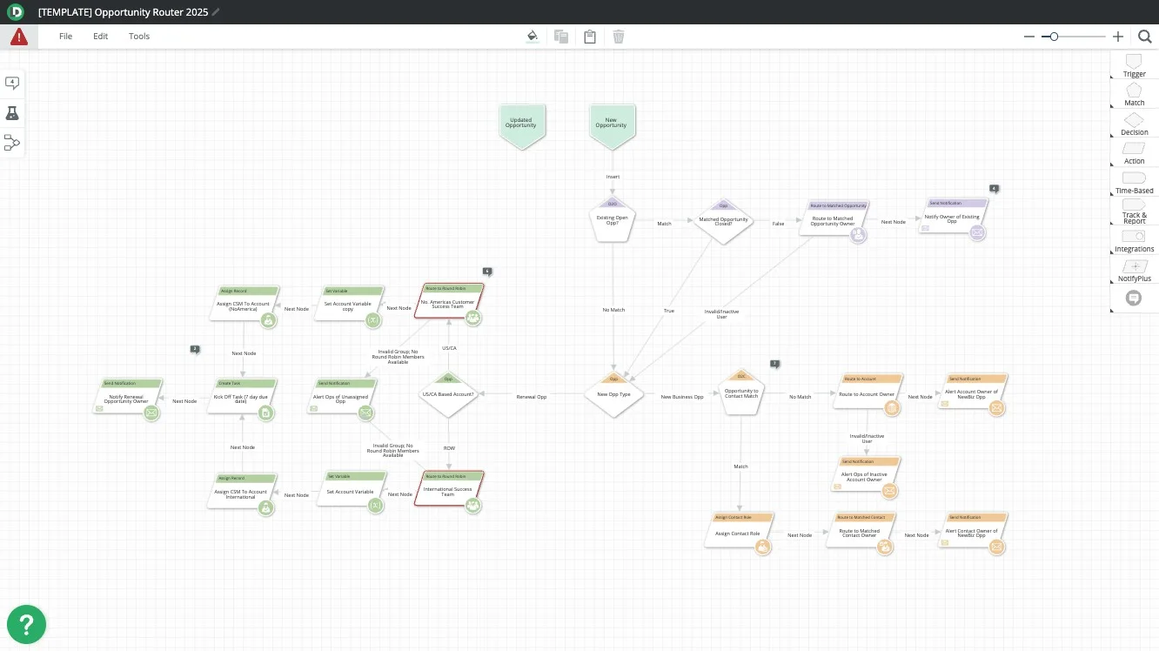Click the clipboard paste icon

[x=590, y=37]
